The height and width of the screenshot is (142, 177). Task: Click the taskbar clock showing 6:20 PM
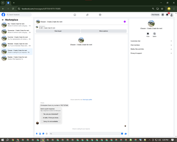(165, 140)
